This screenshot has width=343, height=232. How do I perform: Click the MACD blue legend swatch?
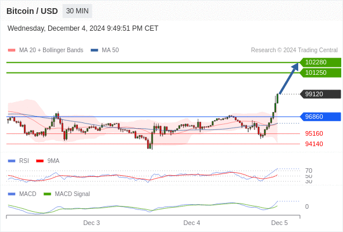tap(12, 194)
